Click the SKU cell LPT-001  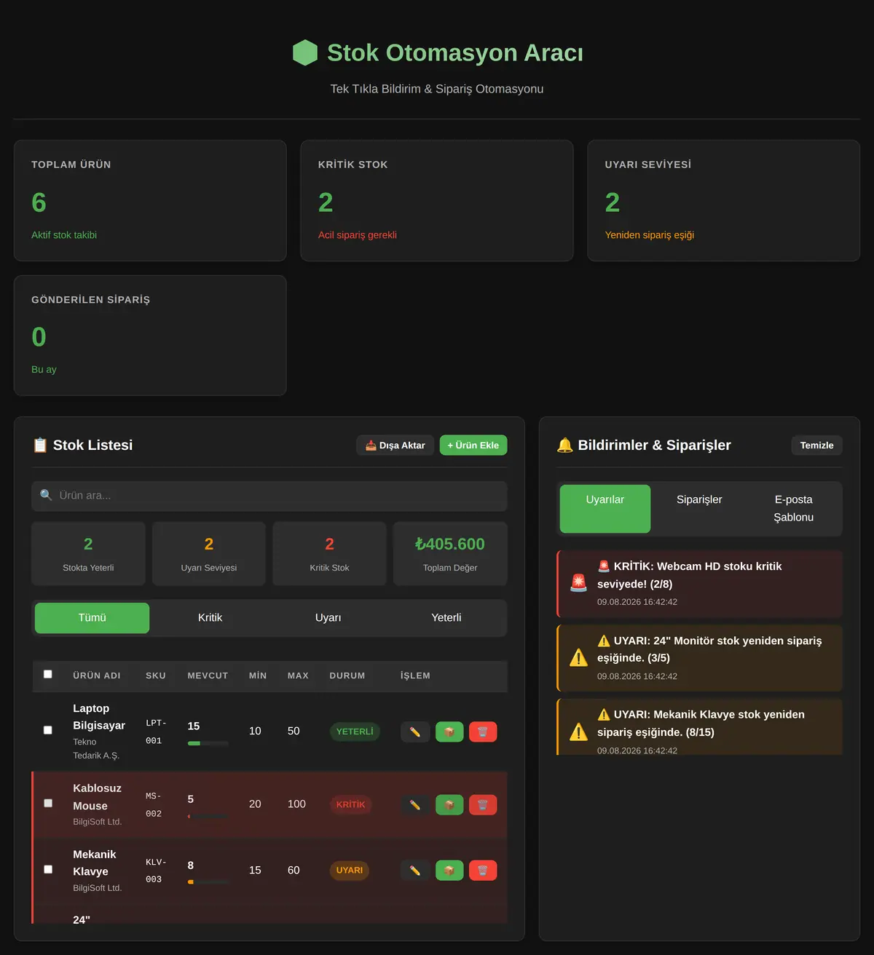click(x=156, y=732)
